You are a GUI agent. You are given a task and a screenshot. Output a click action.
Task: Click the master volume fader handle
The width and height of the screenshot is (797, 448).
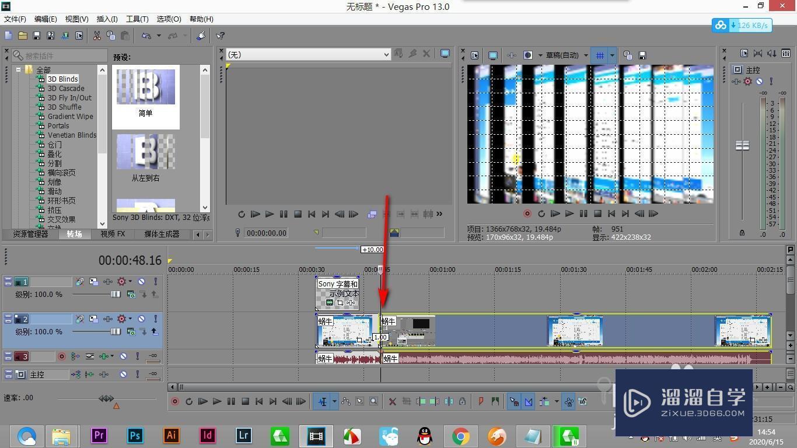pos(742,145)
